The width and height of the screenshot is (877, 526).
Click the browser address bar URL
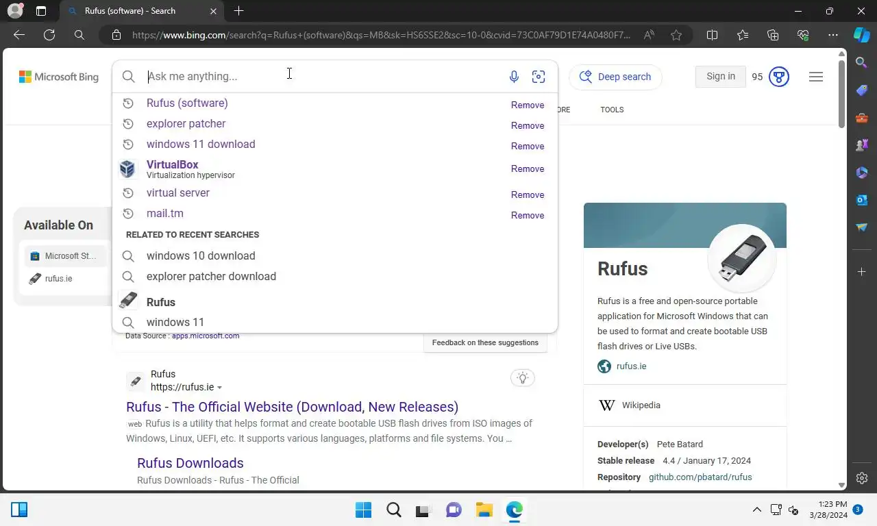[380, 35]
